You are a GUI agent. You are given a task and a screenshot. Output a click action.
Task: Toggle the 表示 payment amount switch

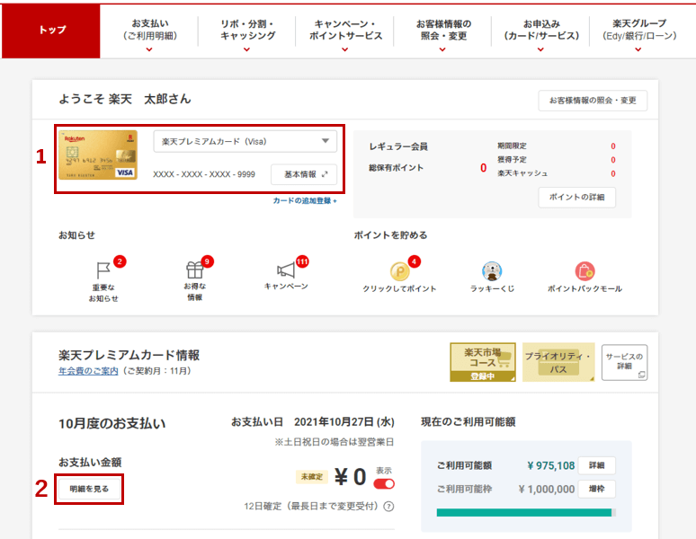(384, 484)
